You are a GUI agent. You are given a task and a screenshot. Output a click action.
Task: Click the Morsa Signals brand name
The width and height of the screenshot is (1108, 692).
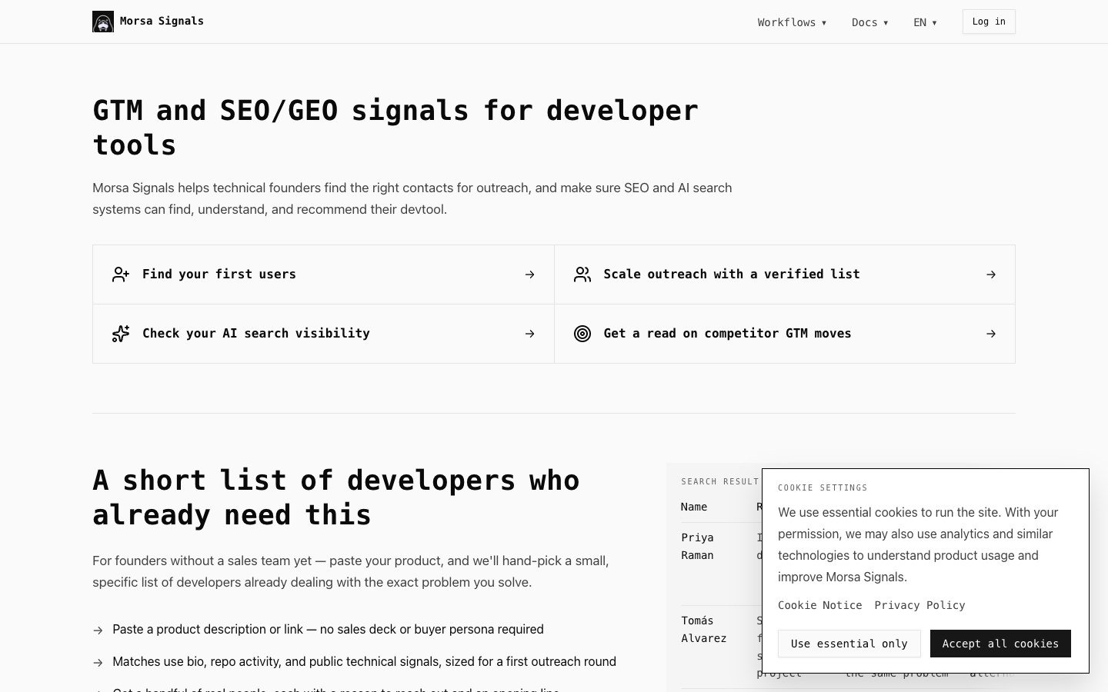click(x=162, y=22)
